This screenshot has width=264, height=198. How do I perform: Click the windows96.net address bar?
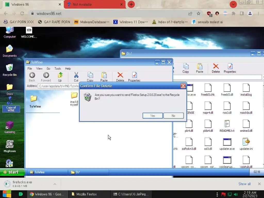tap(108, 13)
